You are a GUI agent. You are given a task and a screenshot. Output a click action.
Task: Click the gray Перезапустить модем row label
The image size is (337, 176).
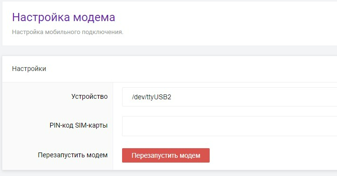tap(73, 155)
